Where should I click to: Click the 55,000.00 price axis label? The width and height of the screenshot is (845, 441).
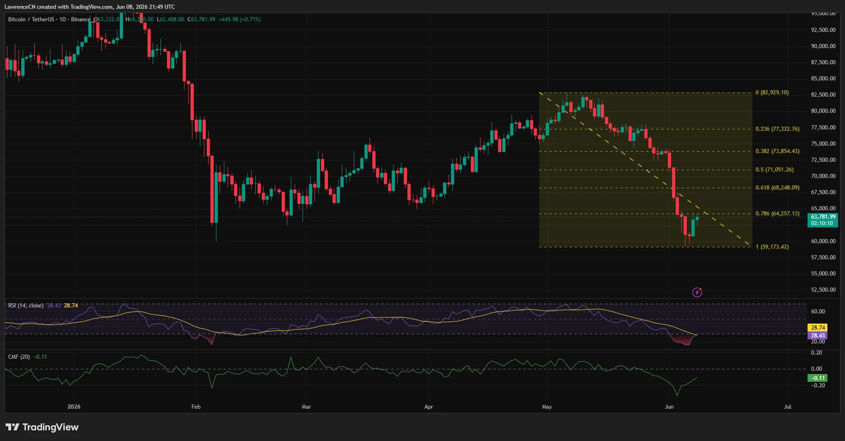[823, 274]
